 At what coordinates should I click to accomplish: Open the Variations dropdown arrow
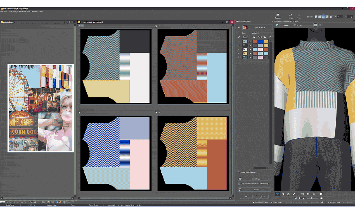271,37
